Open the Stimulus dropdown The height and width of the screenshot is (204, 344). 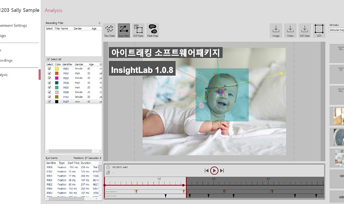[x=335, y=29]
